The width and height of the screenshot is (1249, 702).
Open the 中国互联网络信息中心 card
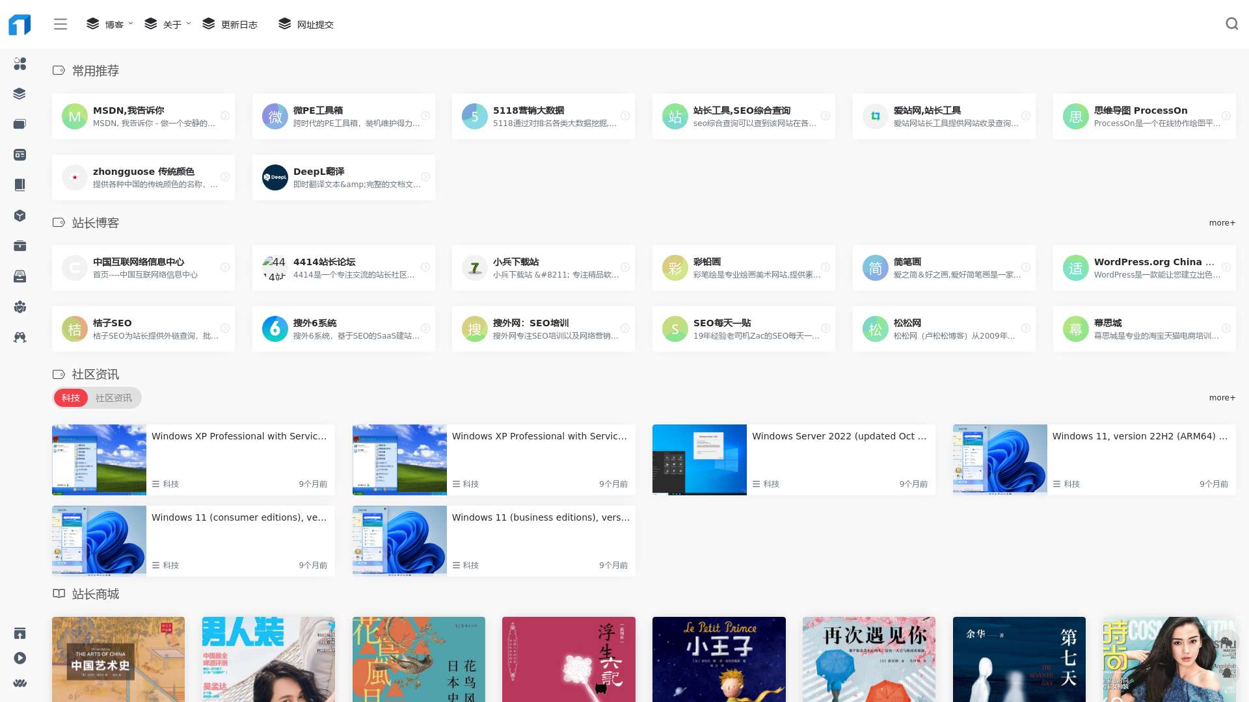point(143,268)
